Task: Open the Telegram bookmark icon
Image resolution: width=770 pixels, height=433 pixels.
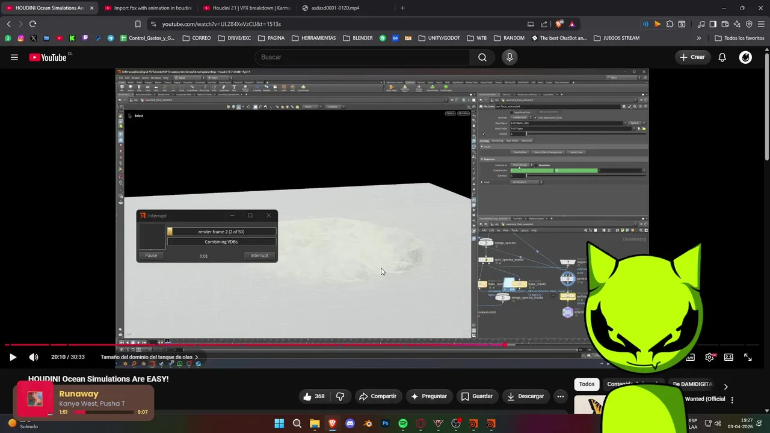Action: (x=111, y=38)
